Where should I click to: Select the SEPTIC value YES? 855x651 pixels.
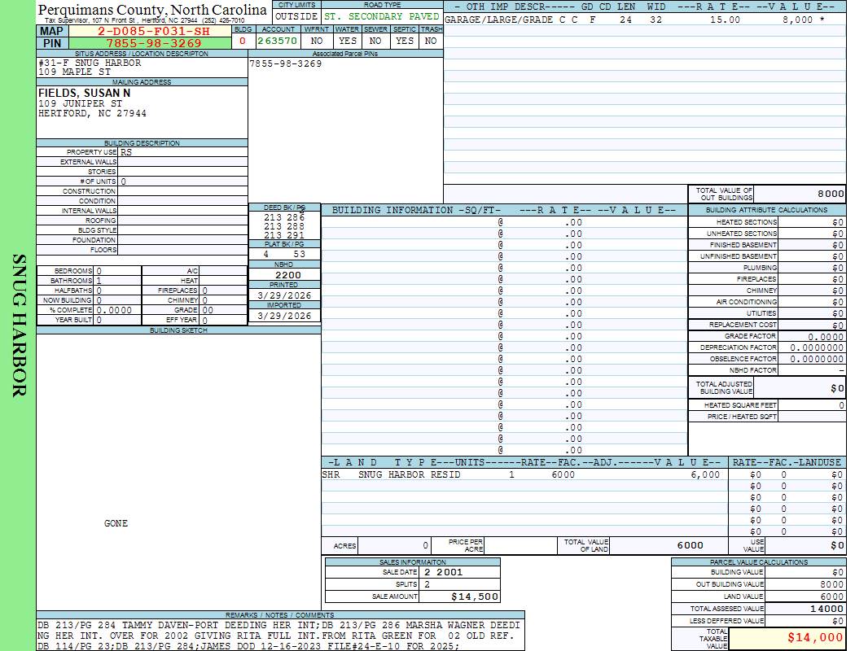pos(405,41)
